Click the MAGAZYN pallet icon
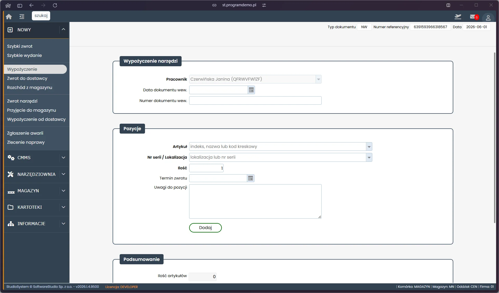Viewport: 499px width, 293px height. tap(11, 192)
